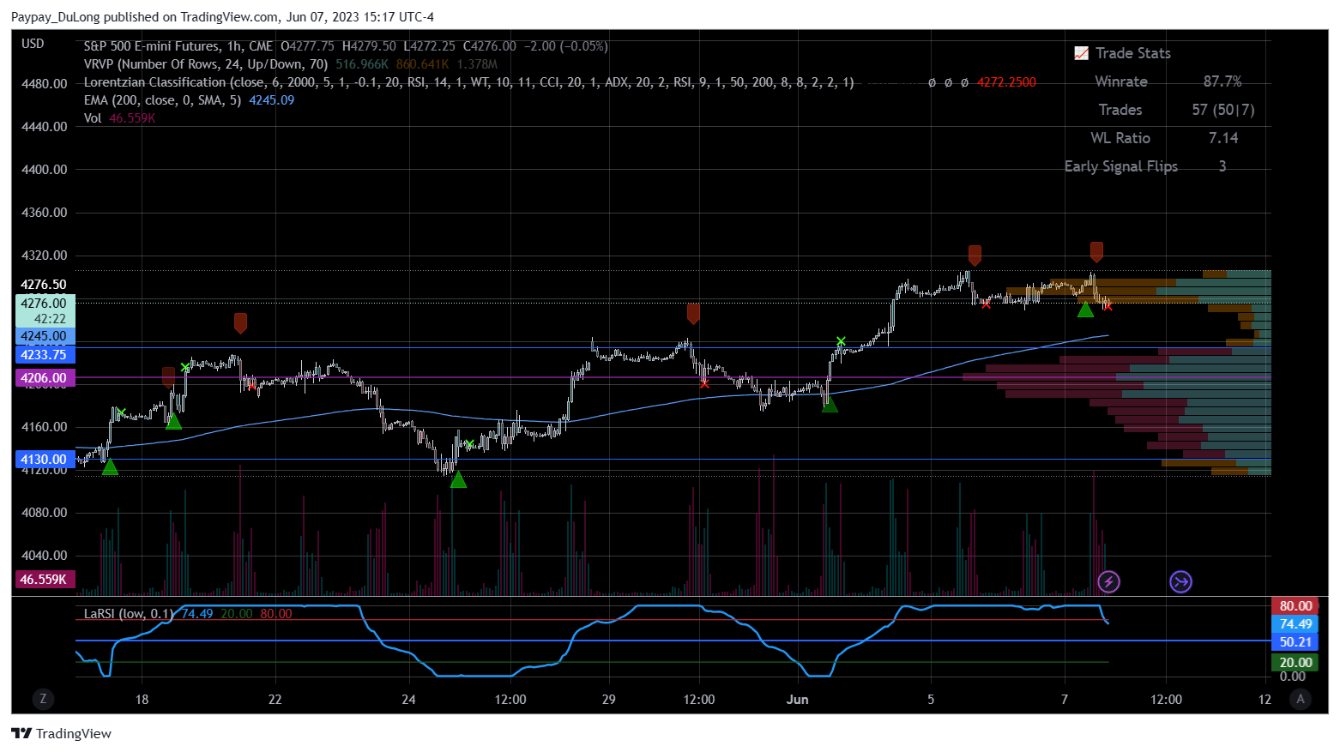This screenshot has height=752, width=1340.
Task: Click the 4480.00 price axis label
Action: pos(44,84)
